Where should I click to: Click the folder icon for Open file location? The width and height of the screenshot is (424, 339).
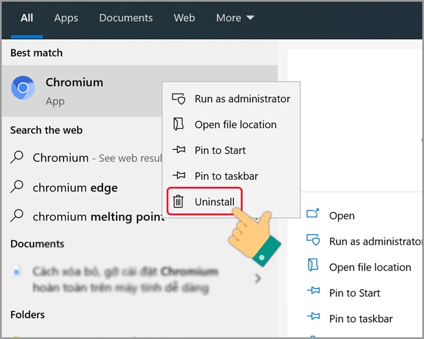(178, 124)
